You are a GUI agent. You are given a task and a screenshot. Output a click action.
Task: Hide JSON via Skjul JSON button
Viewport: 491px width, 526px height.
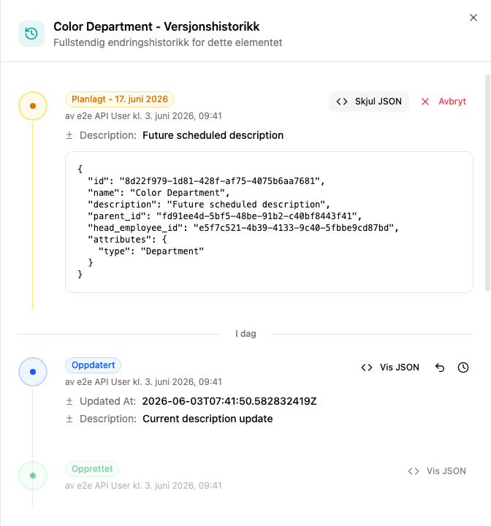(369, 102)
